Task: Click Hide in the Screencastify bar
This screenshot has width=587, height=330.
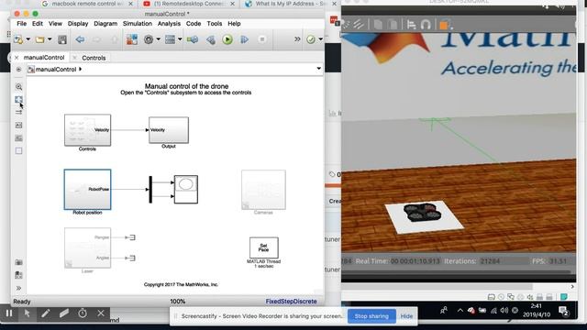Action: pos(406,316)
